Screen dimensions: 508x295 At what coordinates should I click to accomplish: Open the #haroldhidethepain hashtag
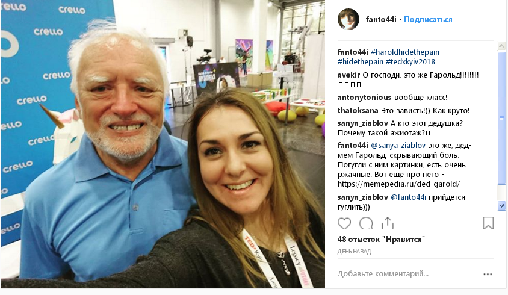(405, 52)
